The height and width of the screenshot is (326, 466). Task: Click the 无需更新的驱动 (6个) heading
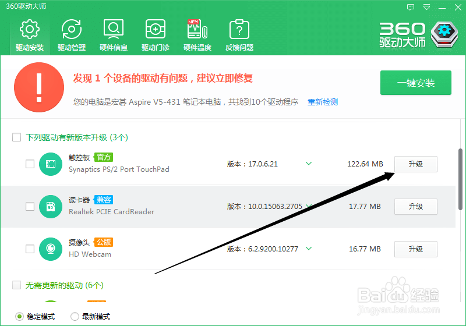pyautogui.click(x=65, y=285)
